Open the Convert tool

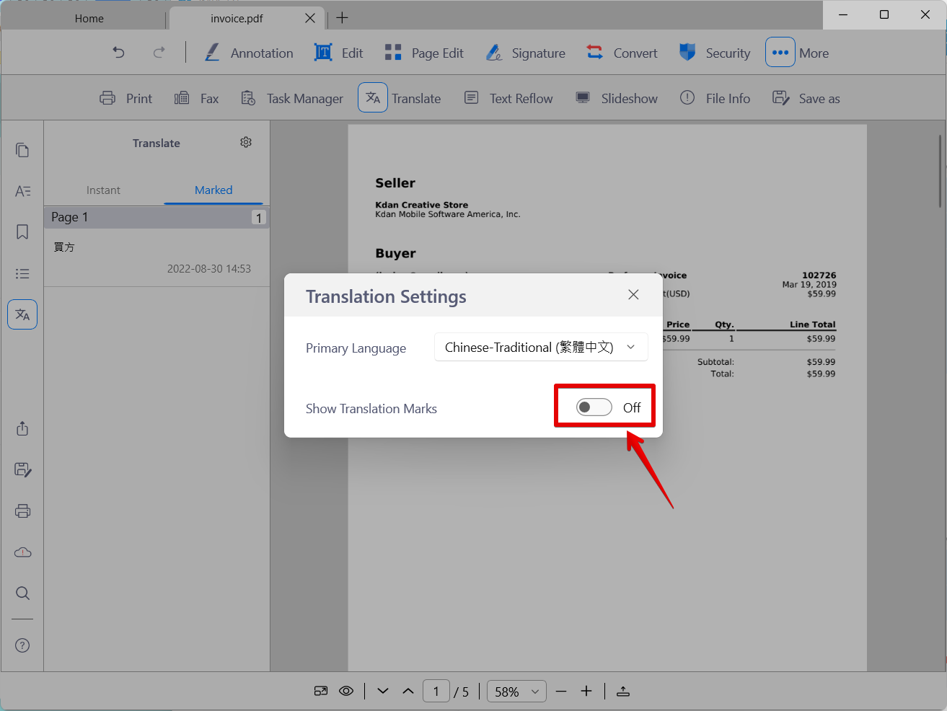click(x=622, y=53)
